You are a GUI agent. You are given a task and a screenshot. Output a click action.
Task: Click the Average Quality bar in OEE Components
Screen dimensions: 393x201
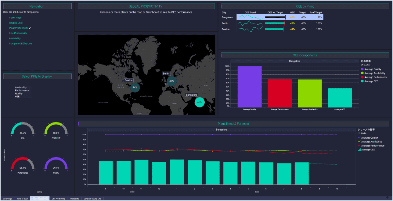pos(250,87)
